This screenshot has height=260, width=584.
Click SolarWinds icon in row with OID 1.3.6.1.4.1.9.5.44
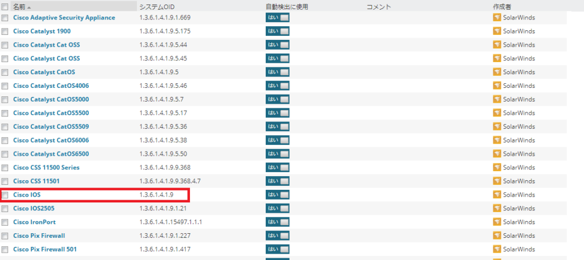tap(497, 44)
